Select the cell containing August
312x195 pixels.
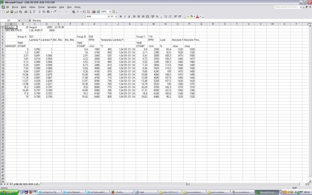tap(35, 27)
